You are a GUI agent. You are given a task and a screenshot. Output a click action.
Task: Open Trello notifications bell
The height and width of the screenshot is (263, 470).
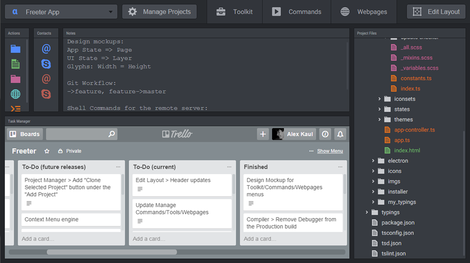pyautogui.click(x=340, y=134)
